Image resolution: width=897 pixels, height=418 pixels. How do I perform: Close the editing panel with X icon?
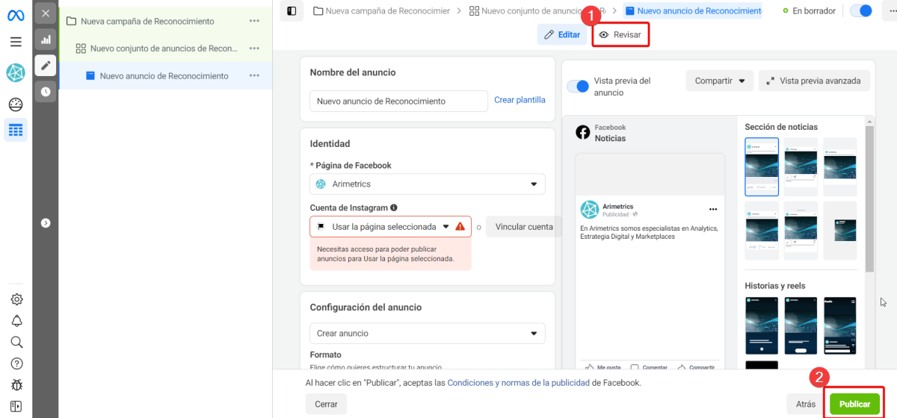(x=46, y=13)
